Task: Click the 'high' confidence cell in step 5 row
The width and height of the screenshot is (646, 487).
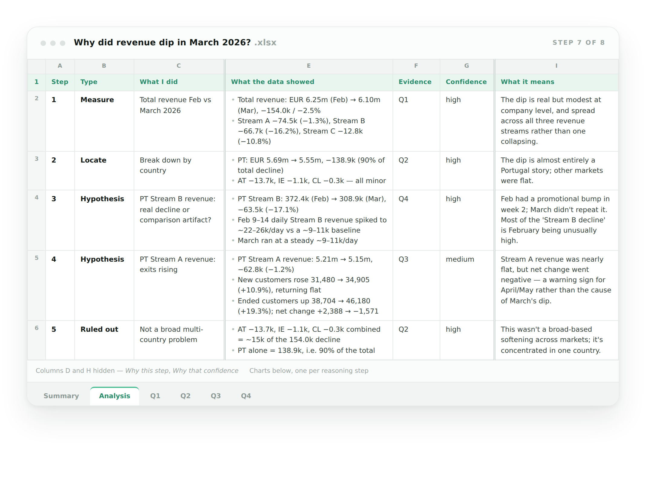Action: (467, 340)
